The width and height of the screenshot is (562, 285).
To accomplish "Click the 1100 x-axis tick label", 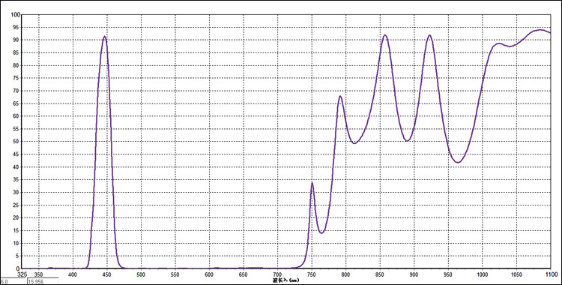I will [x=550, y=274].
